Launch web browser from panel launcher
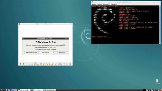This screenshot has width=162, height=91. point(7,90)
